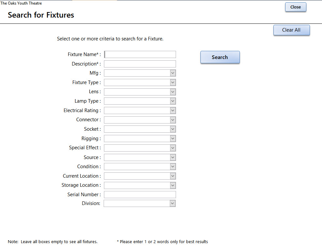Viewport: 322px width, 249px height.
Task: Open the Mfg dropdown list
Action: [x=173, y=73]
